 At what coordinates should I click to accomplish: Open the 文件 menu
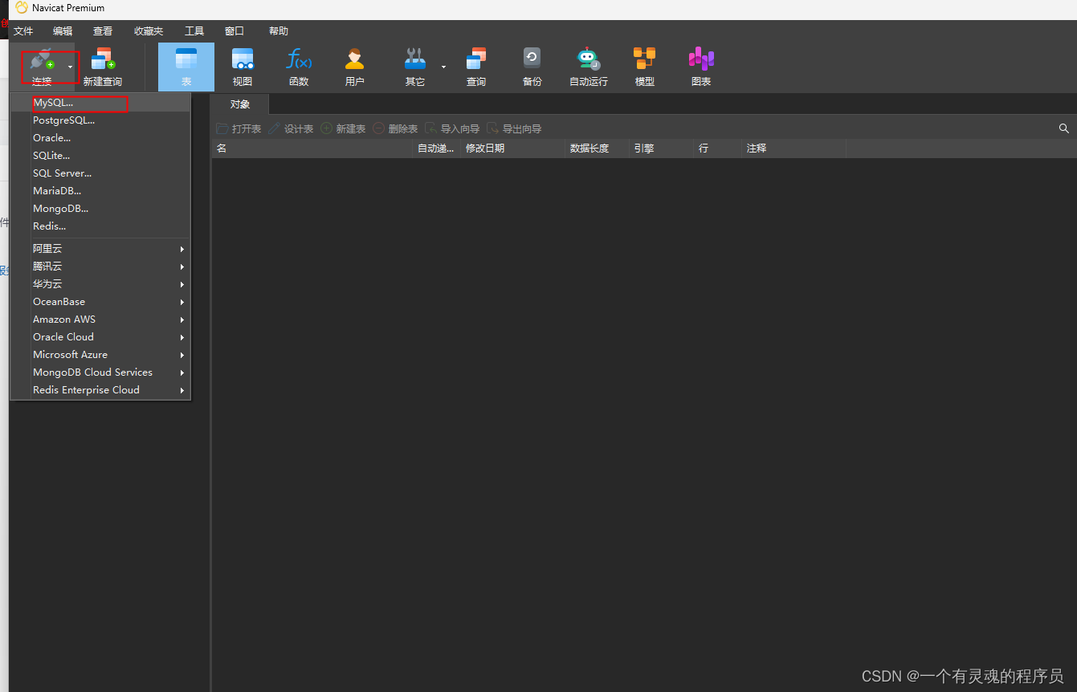pyautogui.click(x=23, y=31)
